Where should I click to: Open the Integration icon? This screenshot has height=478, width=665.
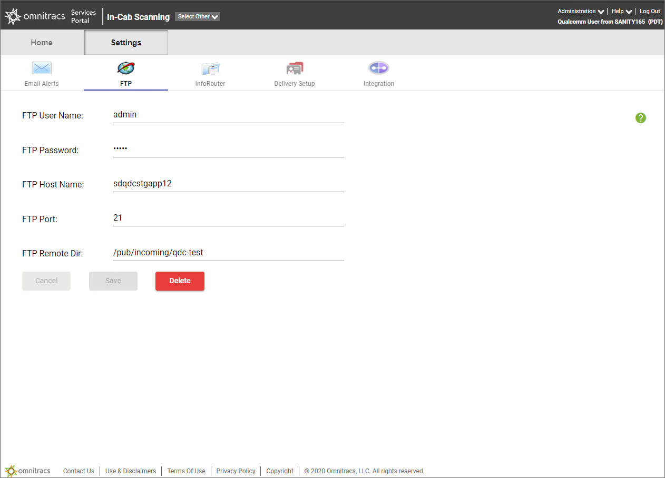pyautogui.click(x=378, y=68)
